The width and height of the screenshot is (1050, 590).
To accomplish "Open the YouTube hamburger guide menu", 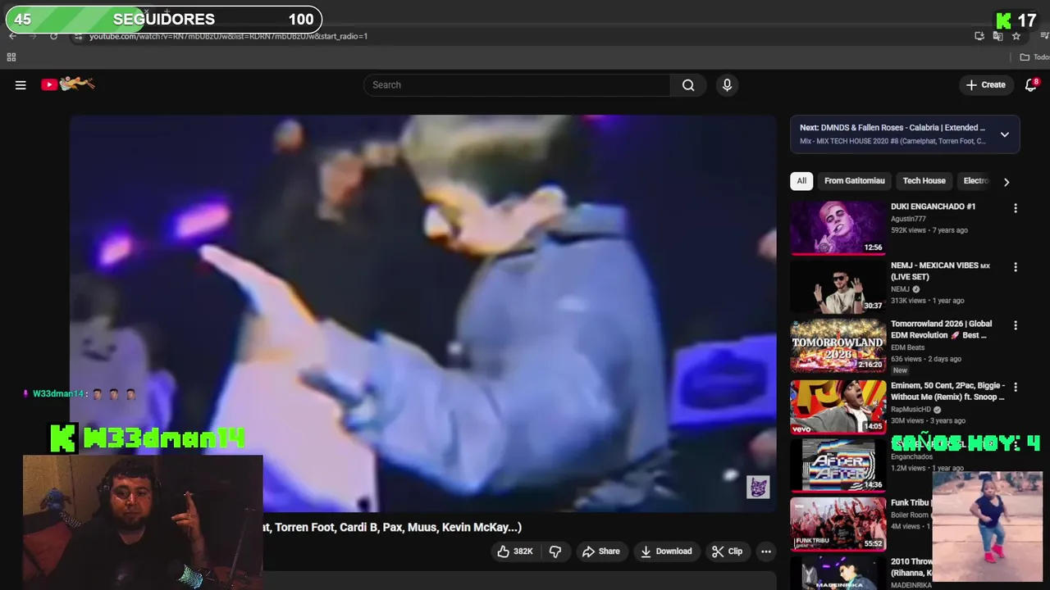I will 21,85.
